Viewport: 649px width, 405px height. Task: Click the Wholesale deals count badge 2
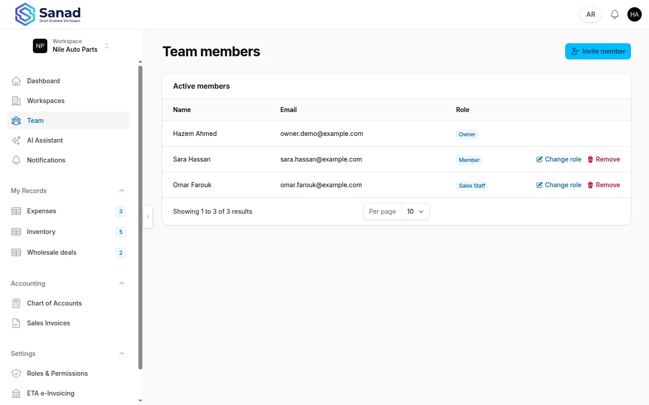(x=121, y=253)
